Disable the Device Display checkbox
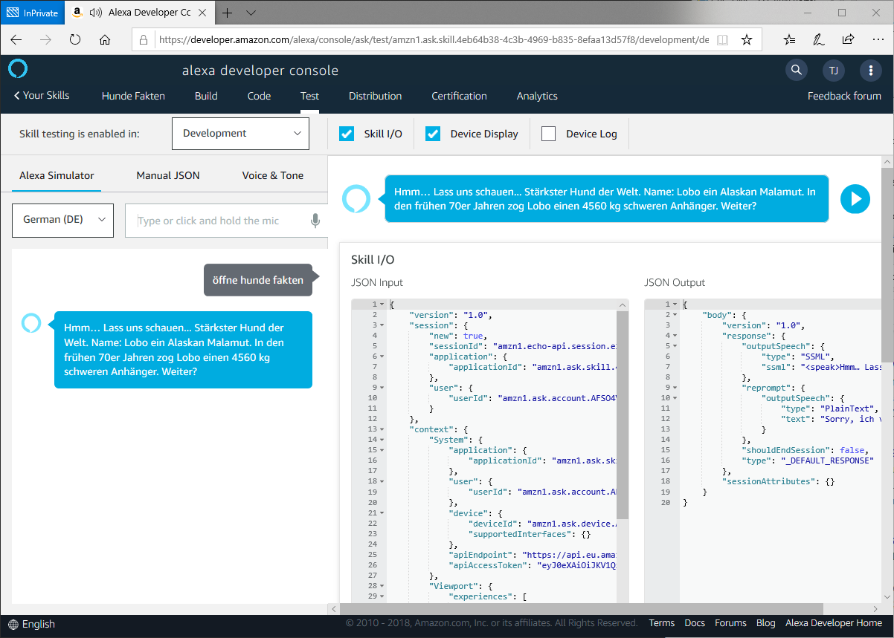The width and height of the screenshot is (894, 638). (433, 134)
